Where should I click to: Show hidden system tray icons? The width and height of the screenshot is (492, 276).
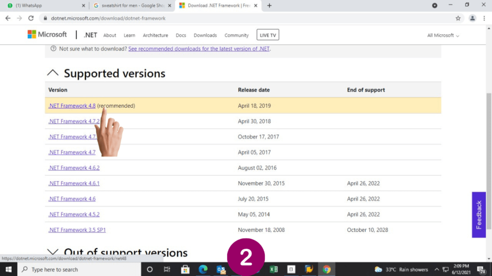436,269
